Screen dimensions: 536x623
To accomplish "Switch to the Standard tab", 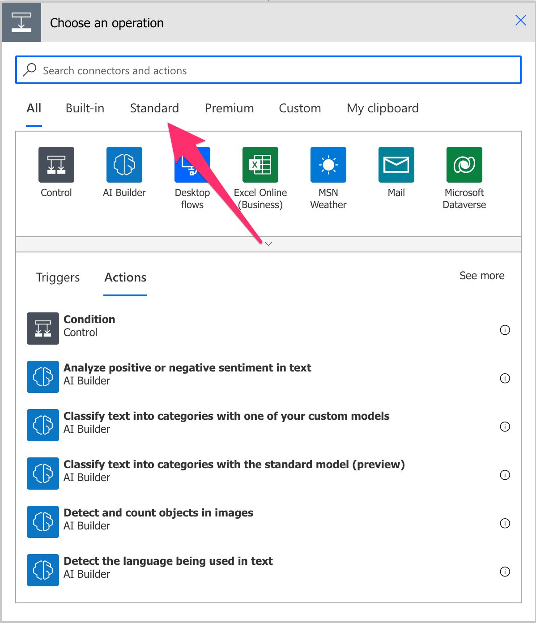I will [154, 108].
